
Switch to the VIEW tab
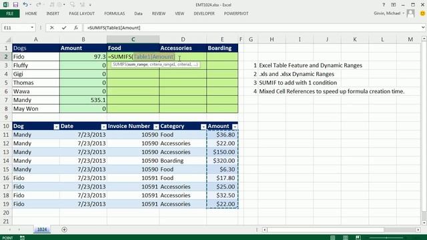tap(179, 13)
